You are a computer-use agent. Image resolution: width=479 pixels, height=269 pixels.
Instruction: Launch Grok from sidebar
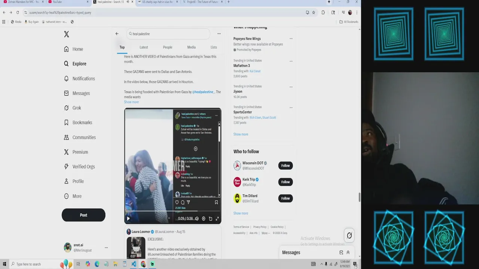[x=72, y=108]
